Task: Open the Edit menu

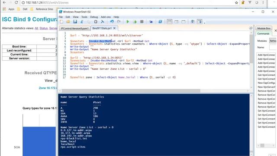Action: (68, 17)
